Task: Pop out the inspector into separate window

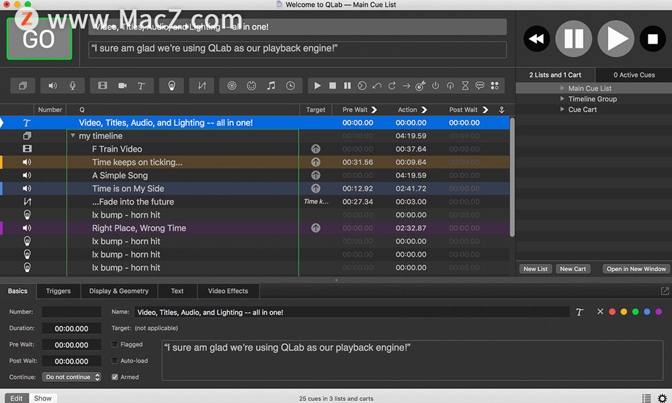Action: click(665, 292)
